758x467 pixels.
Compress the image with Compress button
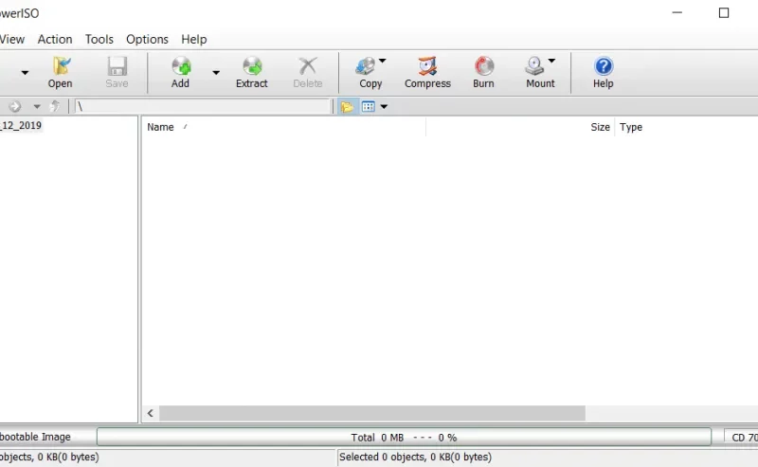[428, 73]
